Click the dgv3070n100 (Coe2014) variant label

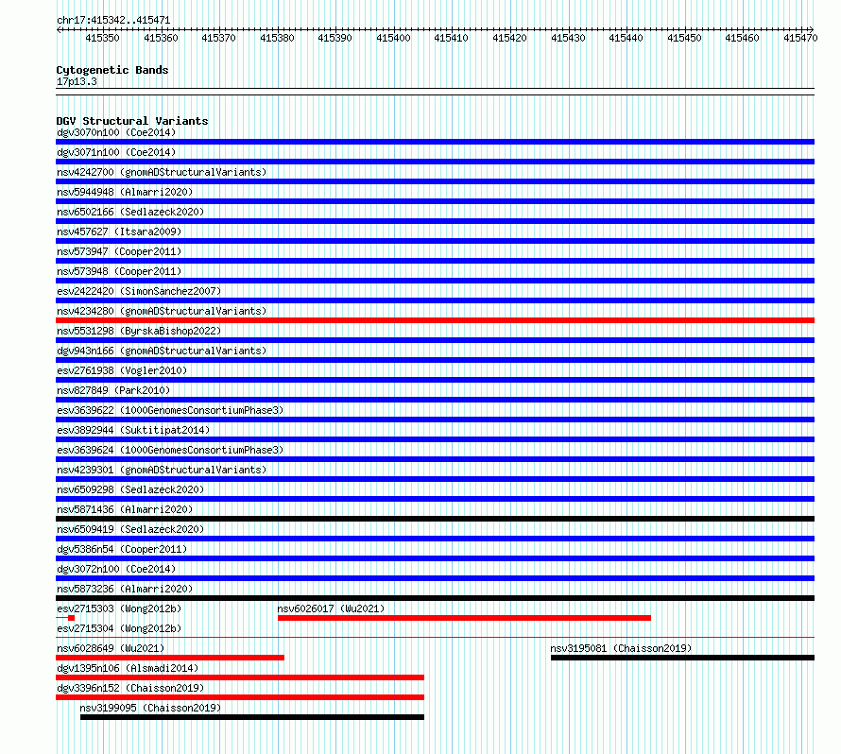coord(116,132)
